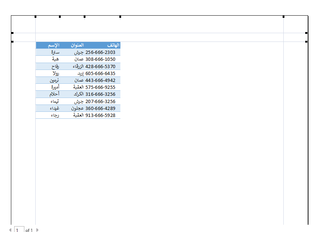The image size is (311, 232).
Task: Grab top margin handle on left edge
Action: click(12, 42)
